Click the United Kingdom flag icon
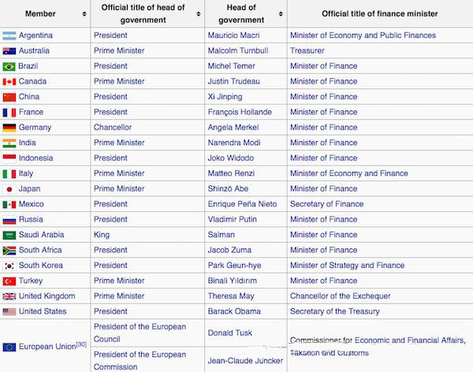 pyautogui.click(x=9, y=296)
